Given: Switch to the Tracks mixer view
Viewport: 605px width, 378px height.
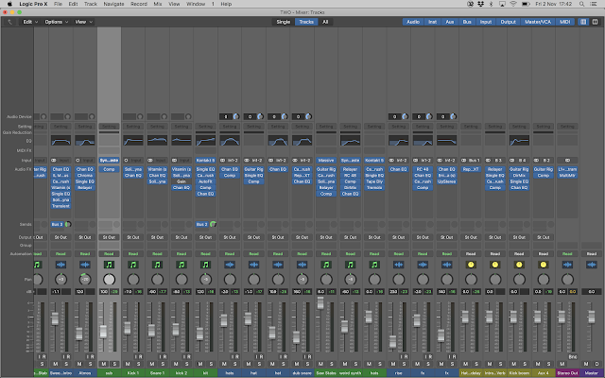Looking at the screenshot, I should (x=306, y=22).
